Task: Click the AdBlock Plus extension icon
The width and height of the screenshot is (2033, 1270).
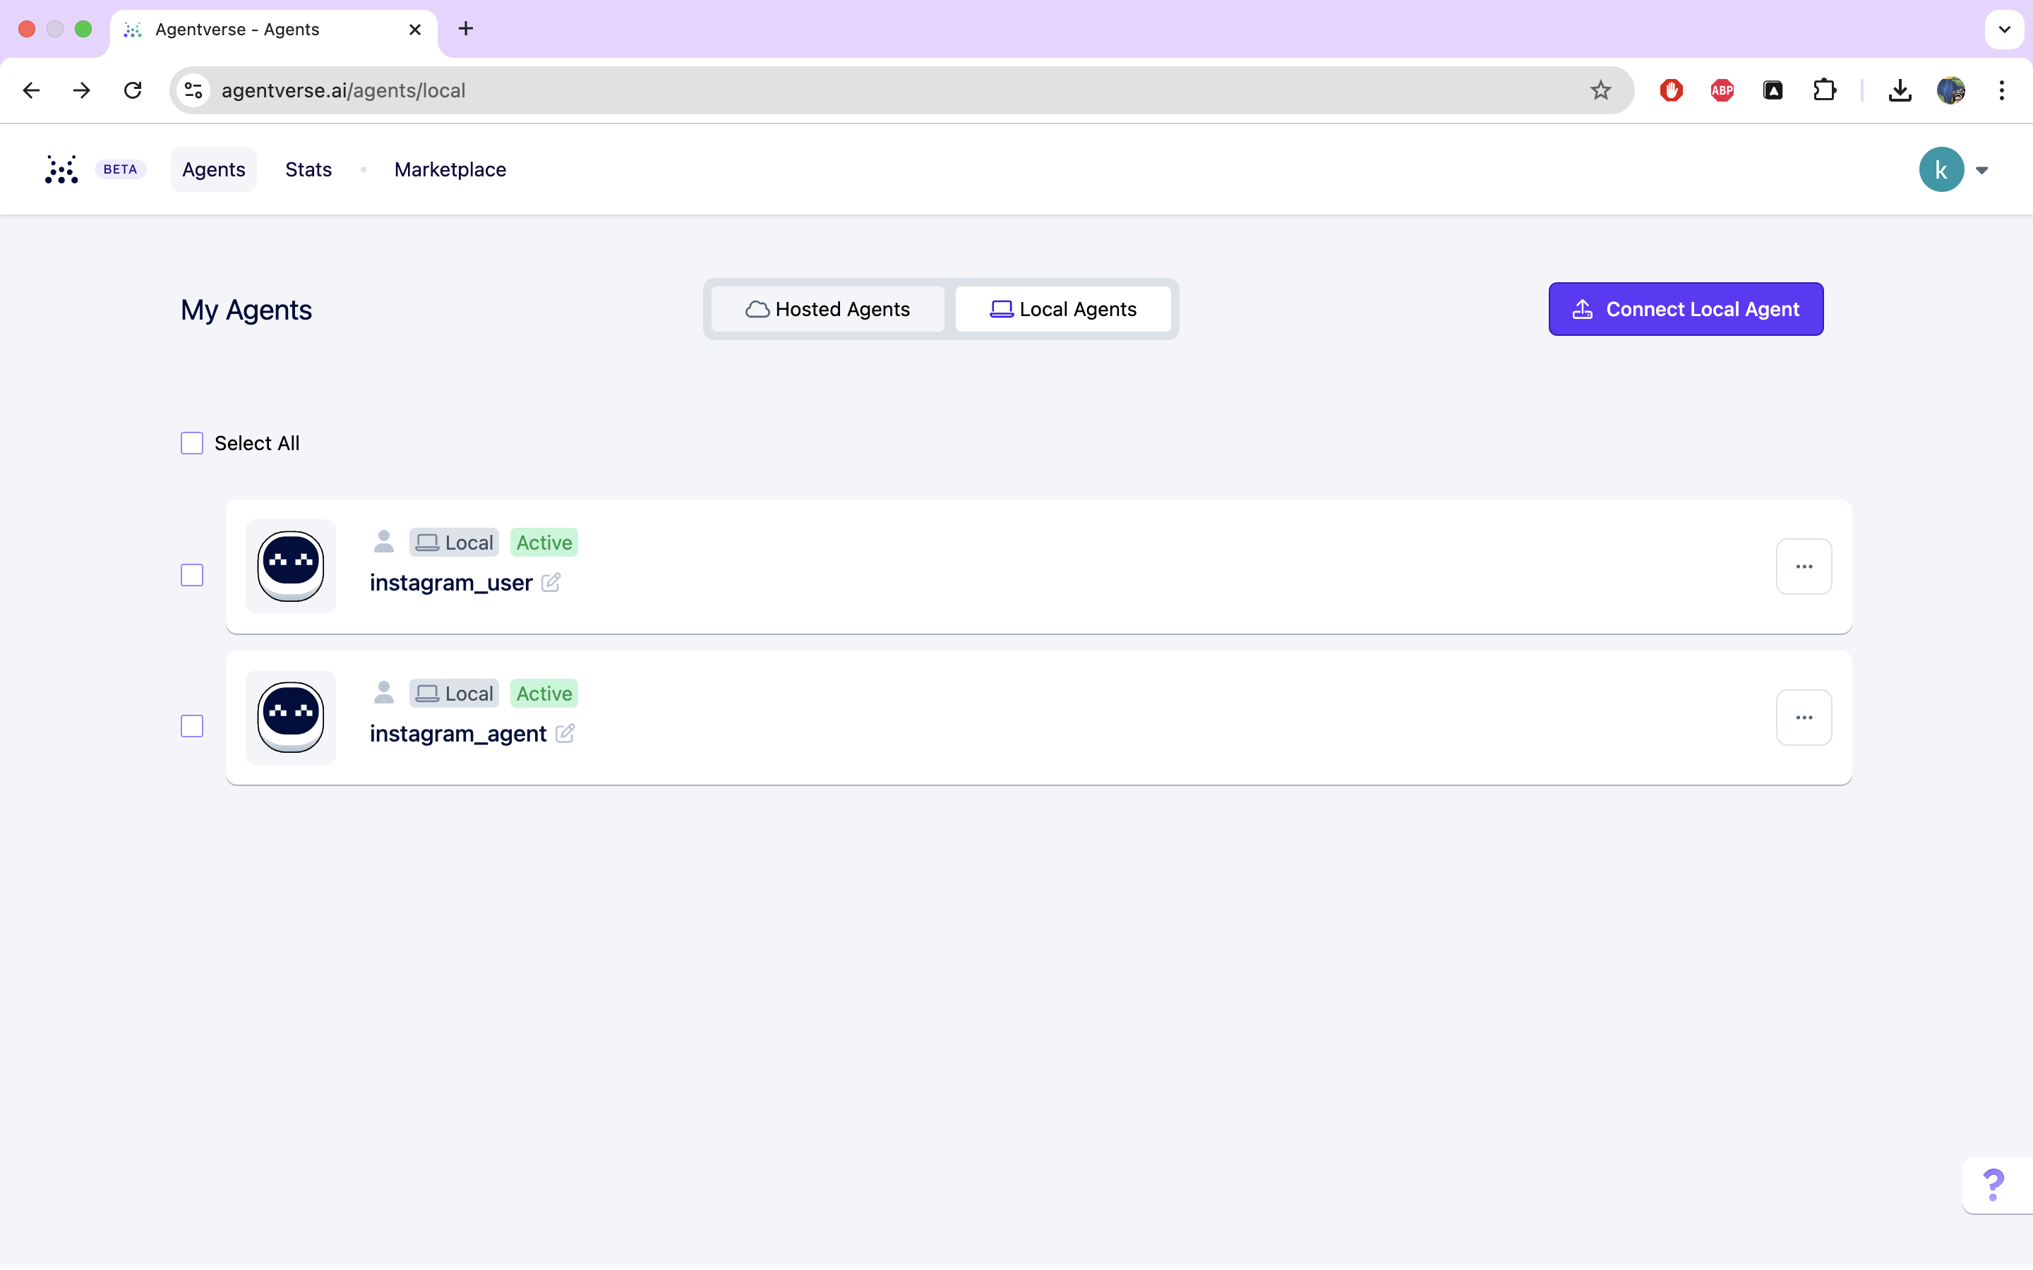Action: (1722, 91)
